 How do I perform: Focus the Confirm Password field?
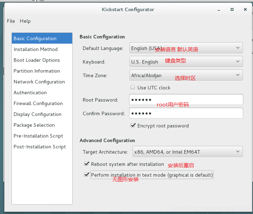click(x=186, y=113)
